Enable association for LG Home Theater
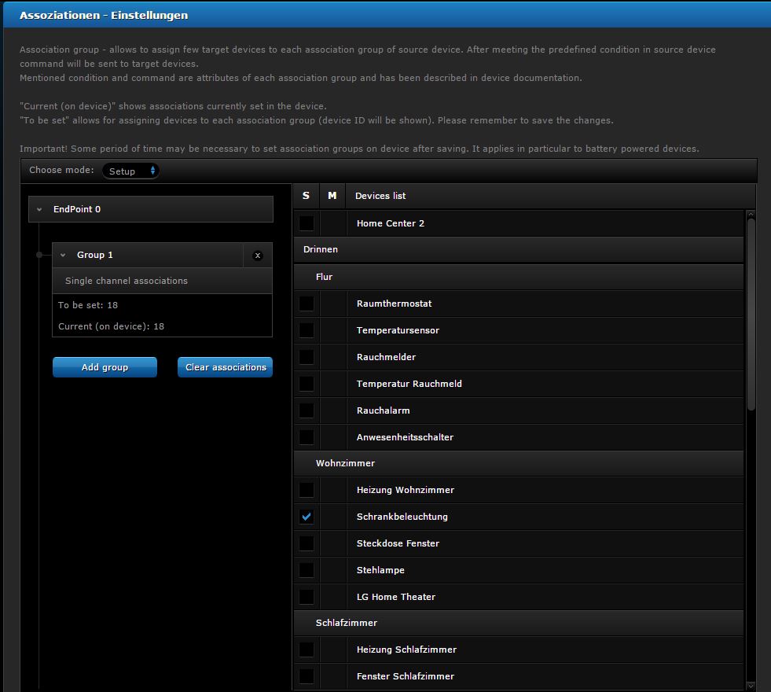The image size is (771, 692). click(x=306, y=597)
